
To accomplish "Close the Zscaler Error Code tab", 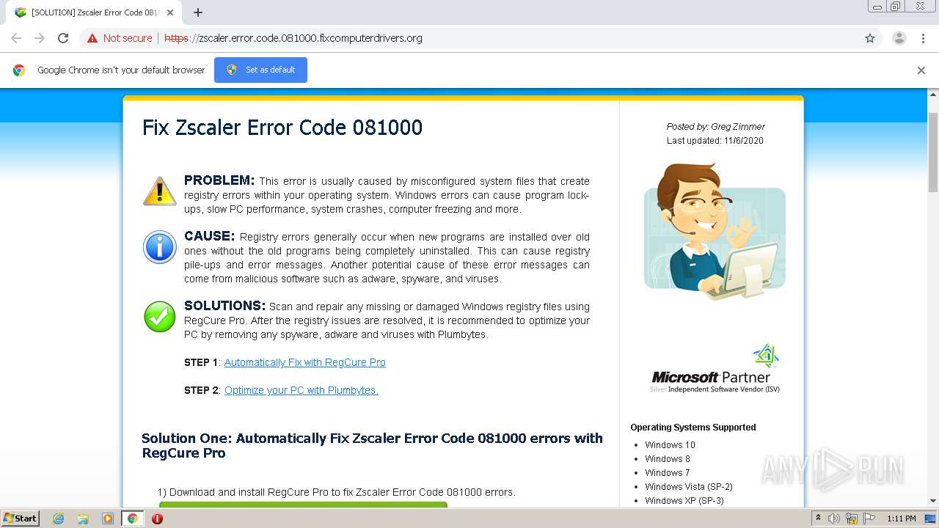I will tap(170, 12).
